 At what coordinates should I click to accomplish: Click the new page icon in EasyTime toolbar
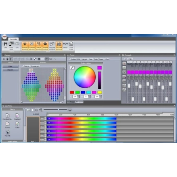pos(33,110)
